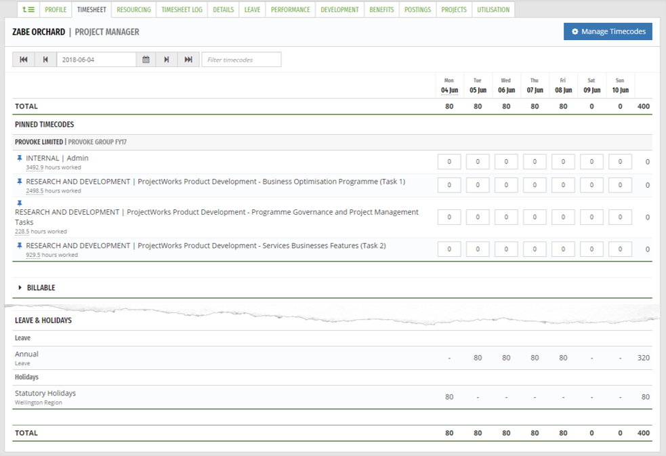Click the Sun 10 Jun column header

620,86
